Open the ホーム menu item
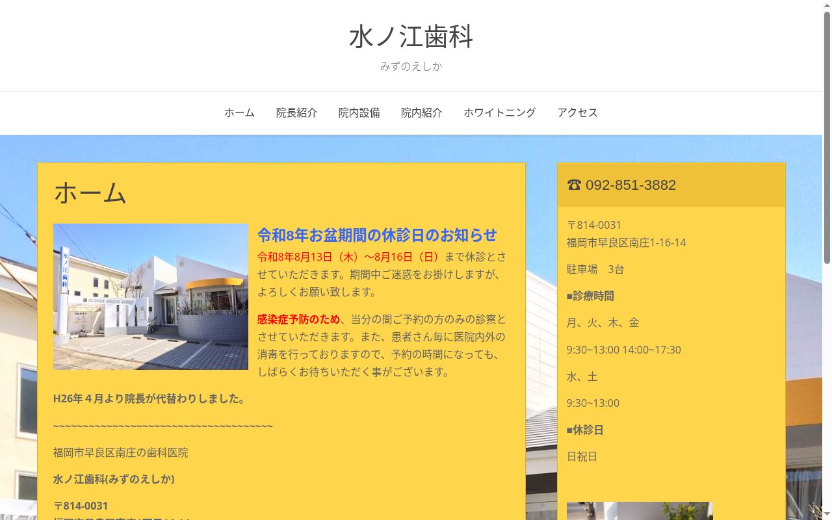Screen dimensions: 832x520 tap(239, 112)
